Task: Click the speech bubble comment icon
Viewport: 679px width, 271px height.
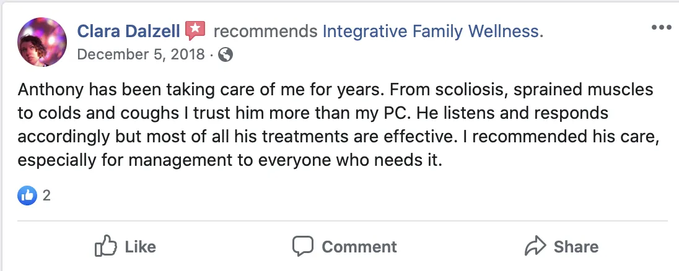Action: (x=304, y=246)
